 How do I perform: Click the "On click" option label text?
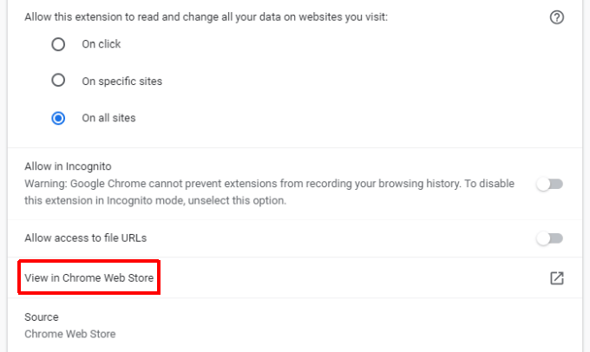point(102,44)
